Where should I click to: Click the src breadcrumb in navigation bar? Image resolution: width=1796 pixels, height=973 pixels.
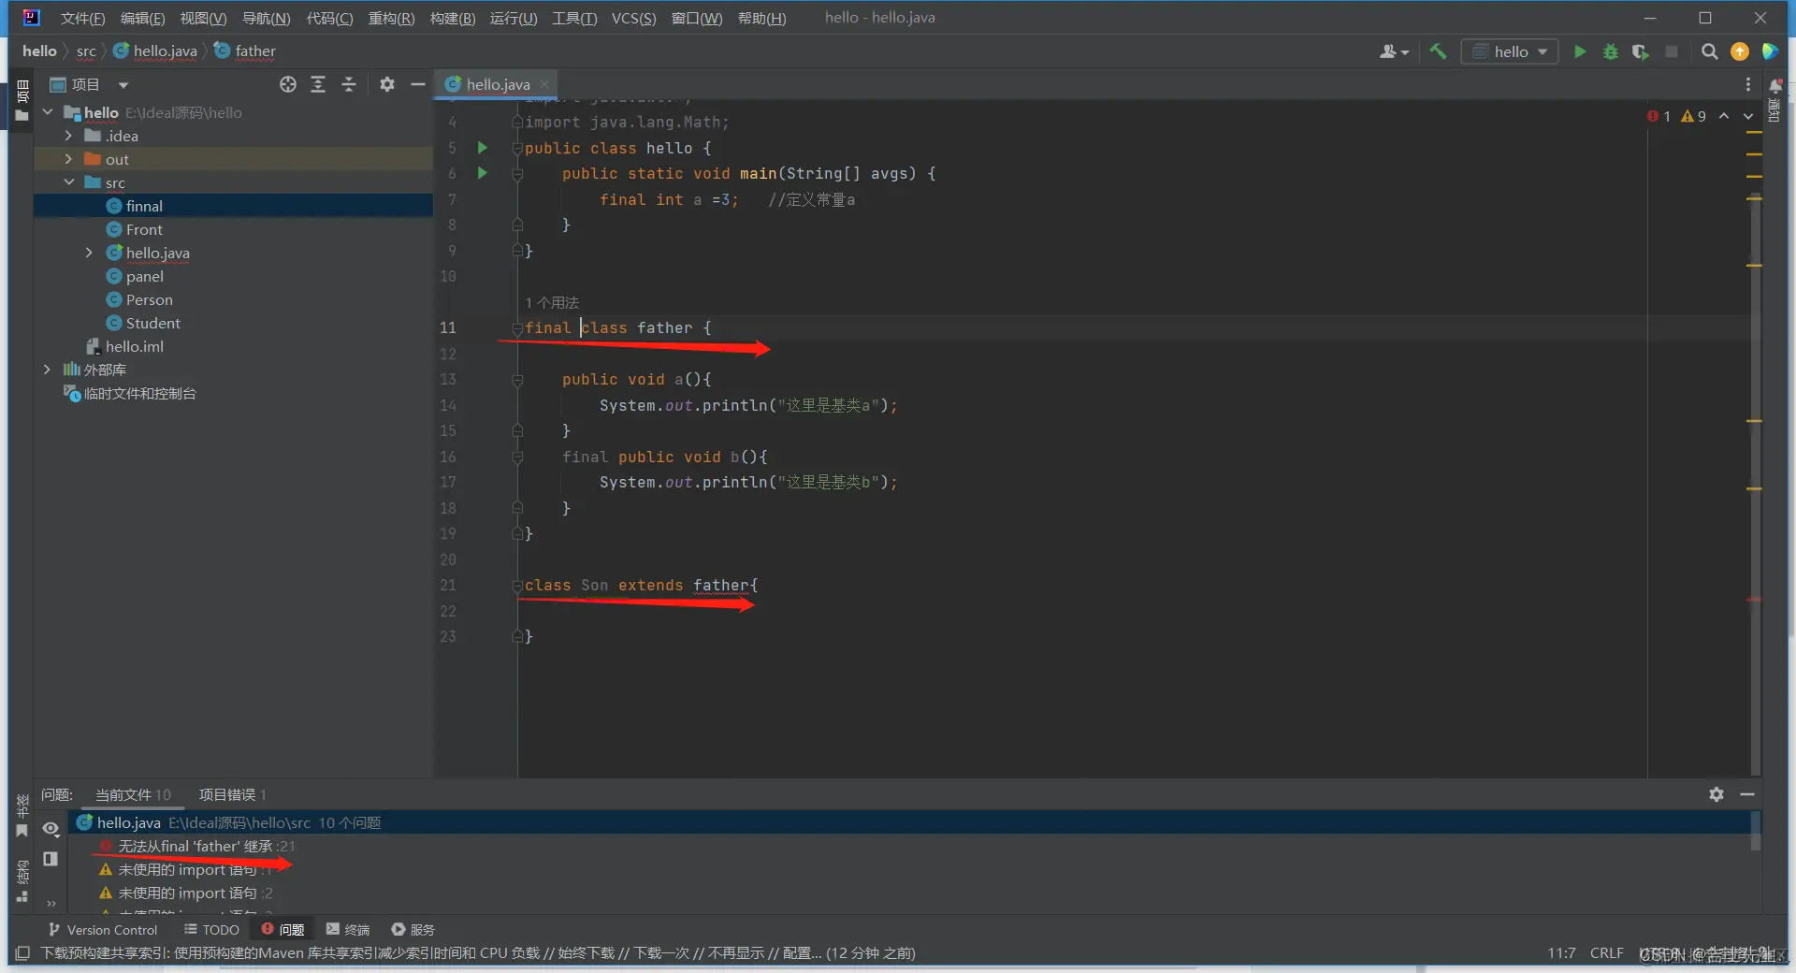coord(86,51)
